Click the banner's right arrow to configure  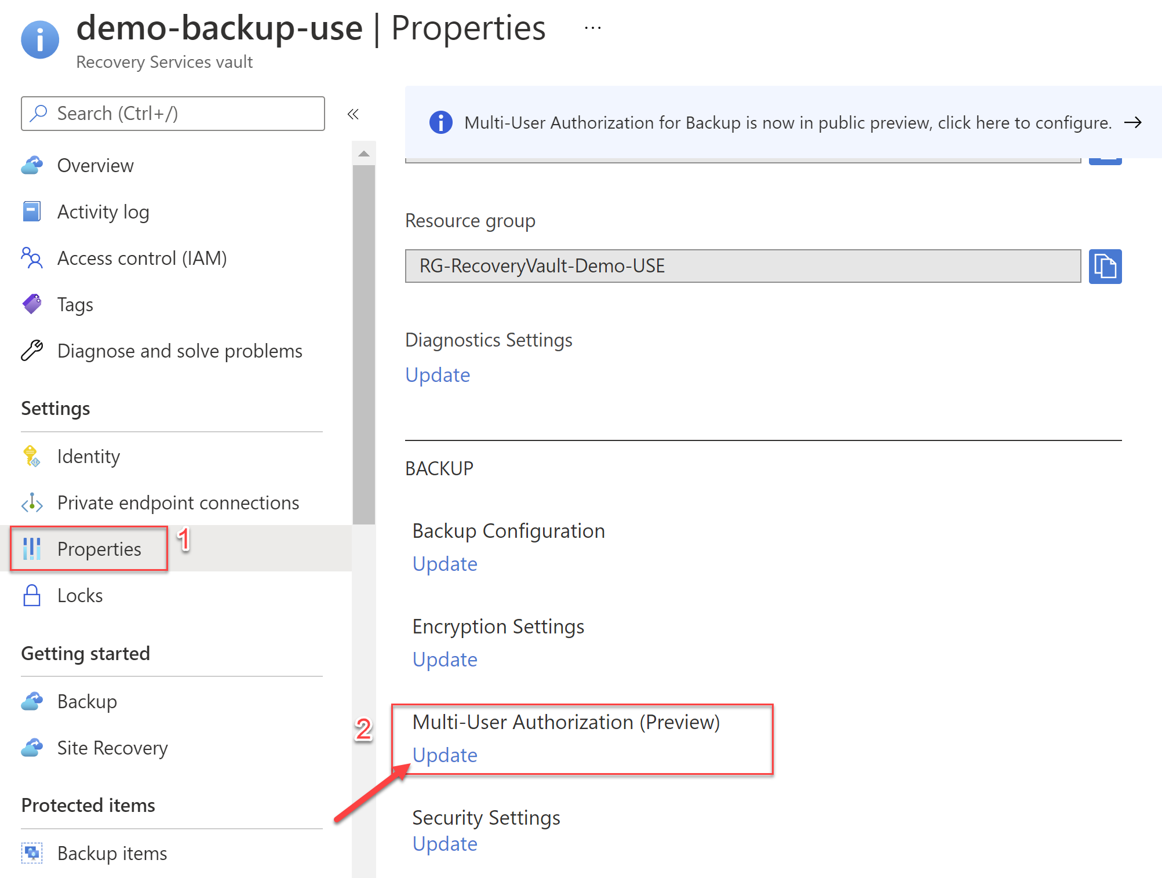(x=1132, y=122)
